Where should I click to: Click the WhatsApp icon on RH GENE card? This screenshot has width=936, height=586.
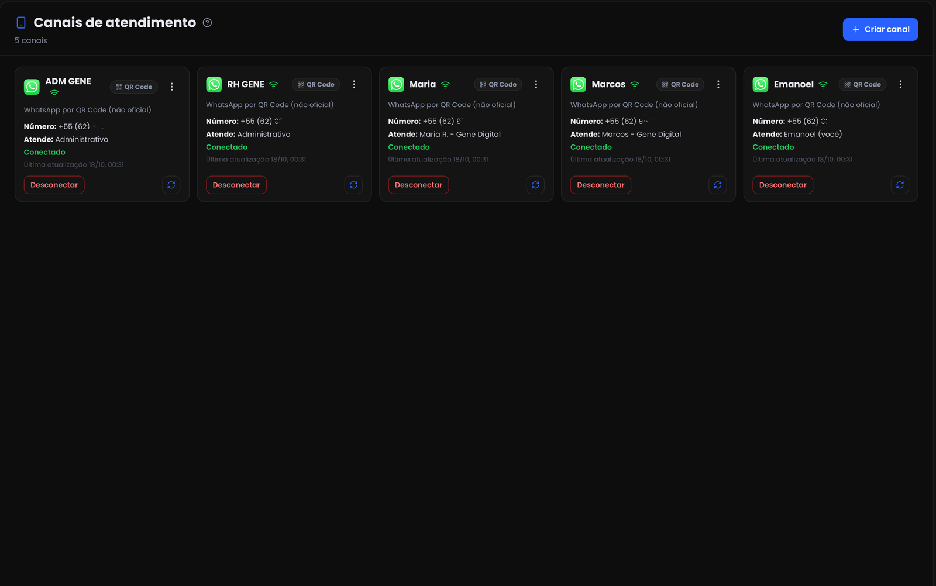click(214, 84)
